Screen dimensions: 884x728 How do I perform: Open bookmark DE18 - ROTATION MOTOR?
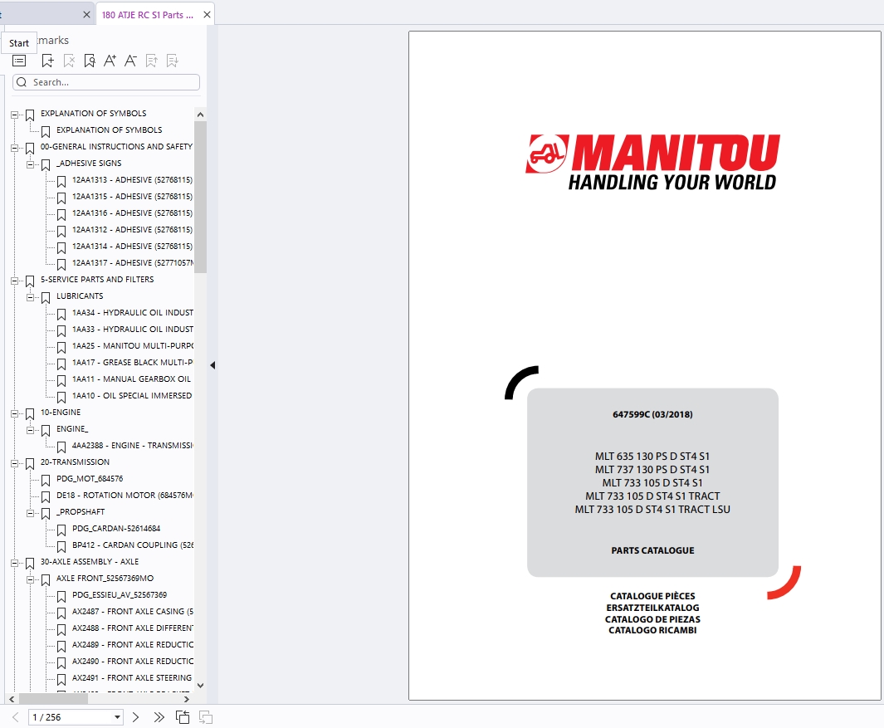[125, 495]
